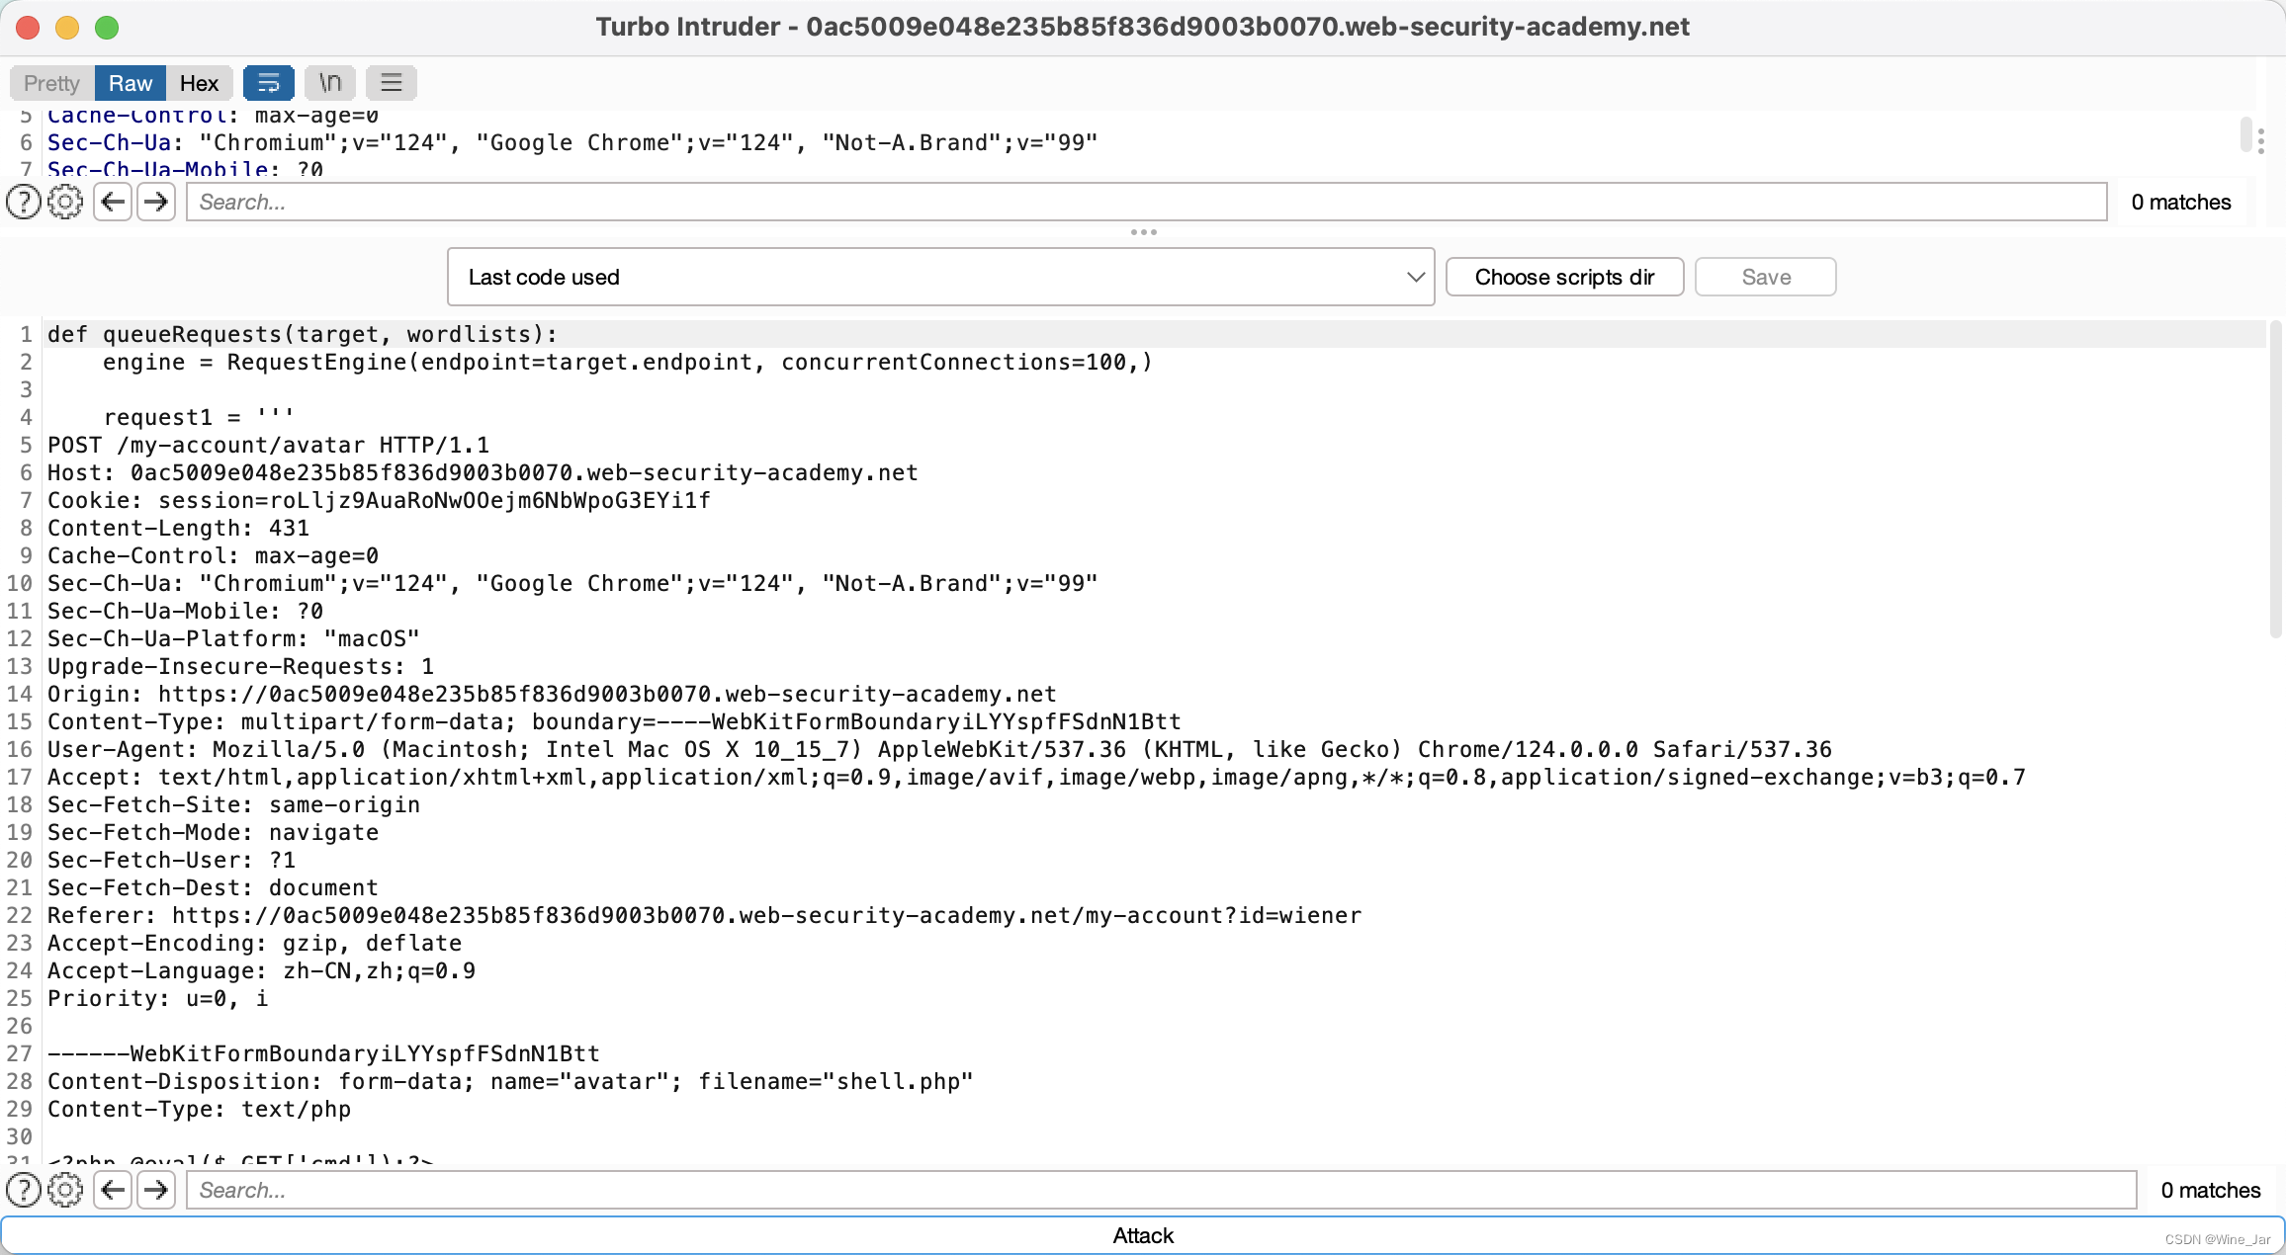Click the 'Priority: u=0, i' line
The height and width of the screenshot is (1255, 2286).
point(157,998)
